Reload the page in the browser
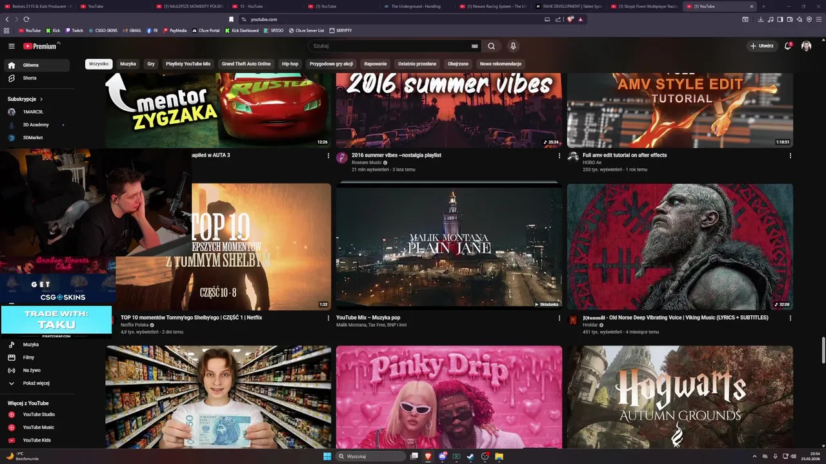The height and width of the screenshot is (464, 826). click(26, 19)
